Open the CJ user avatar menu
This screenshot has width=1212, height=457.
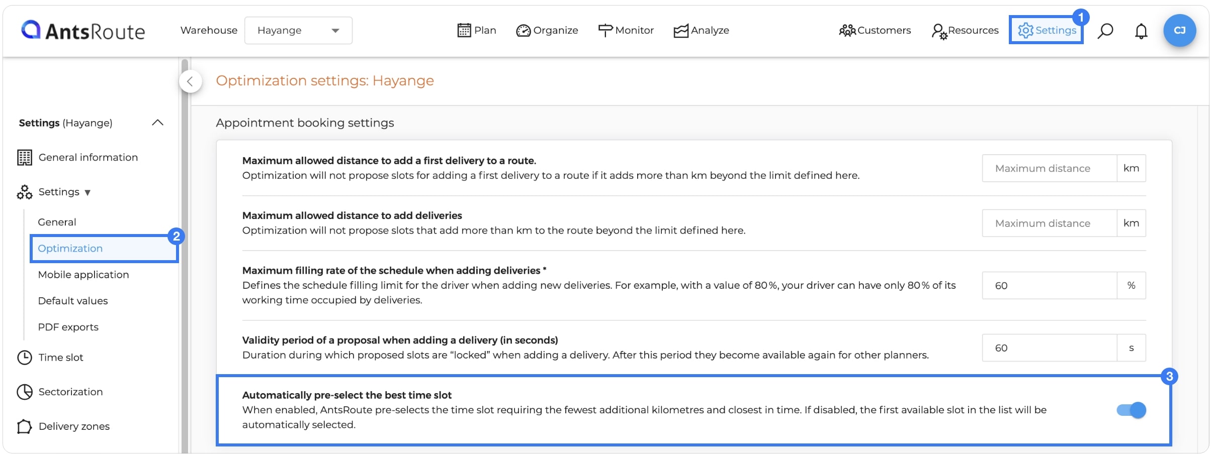(1179, 31)
